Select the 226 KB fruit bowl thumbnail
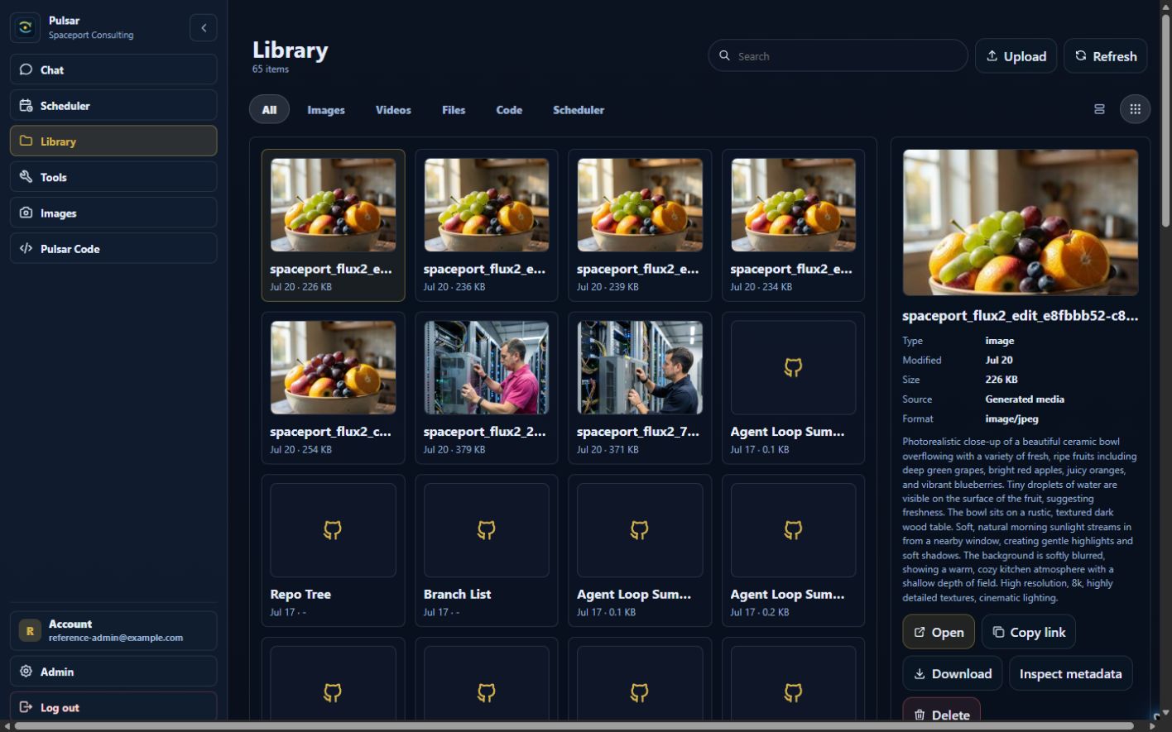This screenshot has height=732, width=1172. pos(333,205)
